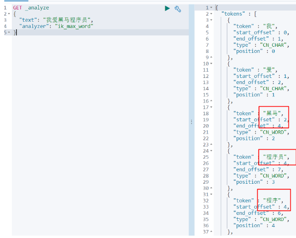Place cursor after closing brace on request line 5
The height and width of the screenshot is (238, 296).
16,33
